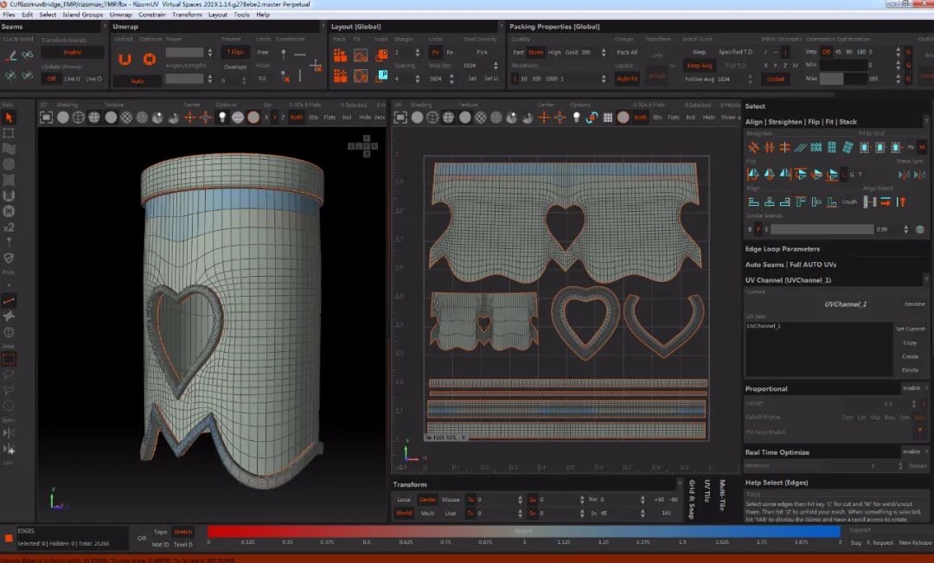Screen dimensions: 934x563
Task: Select the arrow Edit tool in left toolbar
Action: click(x=9, y=118)
